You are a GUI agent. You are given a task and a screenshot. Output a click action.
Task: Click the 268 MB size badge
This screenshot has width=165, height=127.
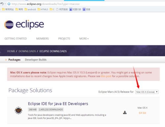pos(33,110)
